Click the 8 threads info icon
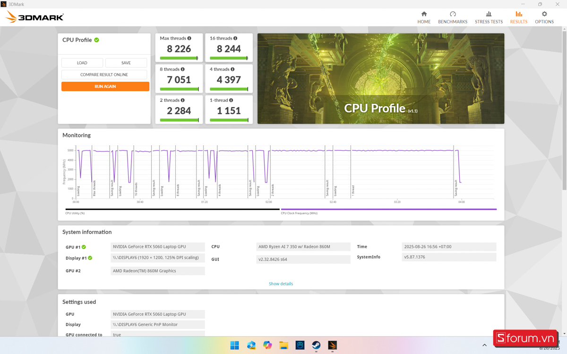 183,69
